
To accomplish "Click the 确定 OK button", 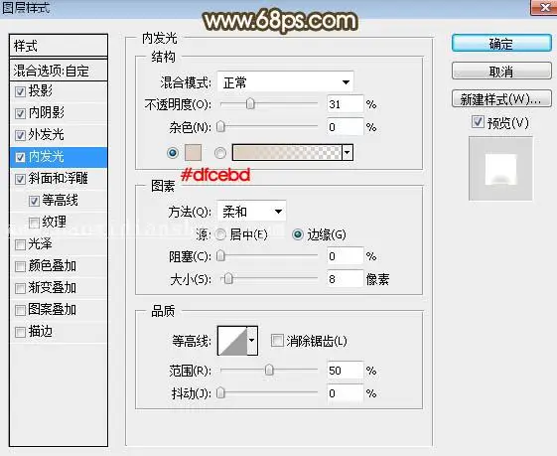I will (501, 44).
